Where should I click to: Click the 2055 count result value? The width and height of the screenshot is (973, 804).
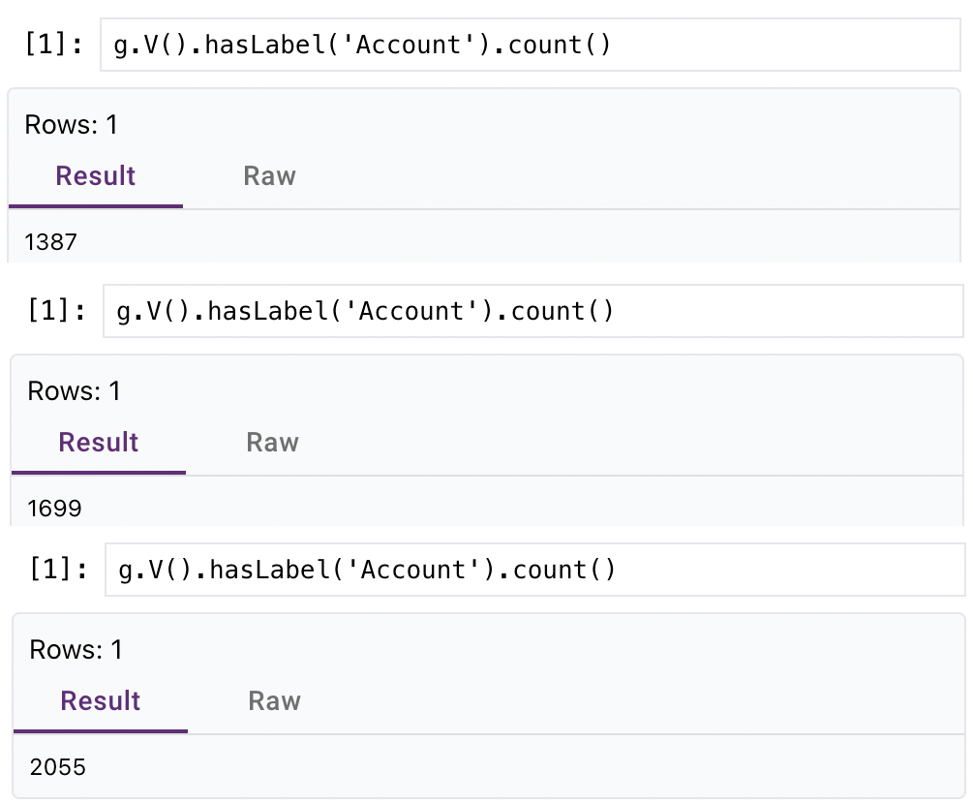pyautogui.click(x=58, y=768)
